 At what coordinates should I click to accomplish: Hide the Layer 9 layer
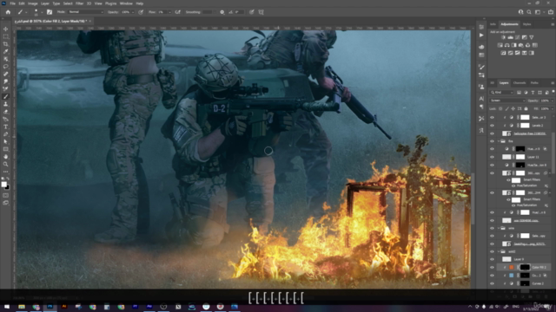(492, 259)
